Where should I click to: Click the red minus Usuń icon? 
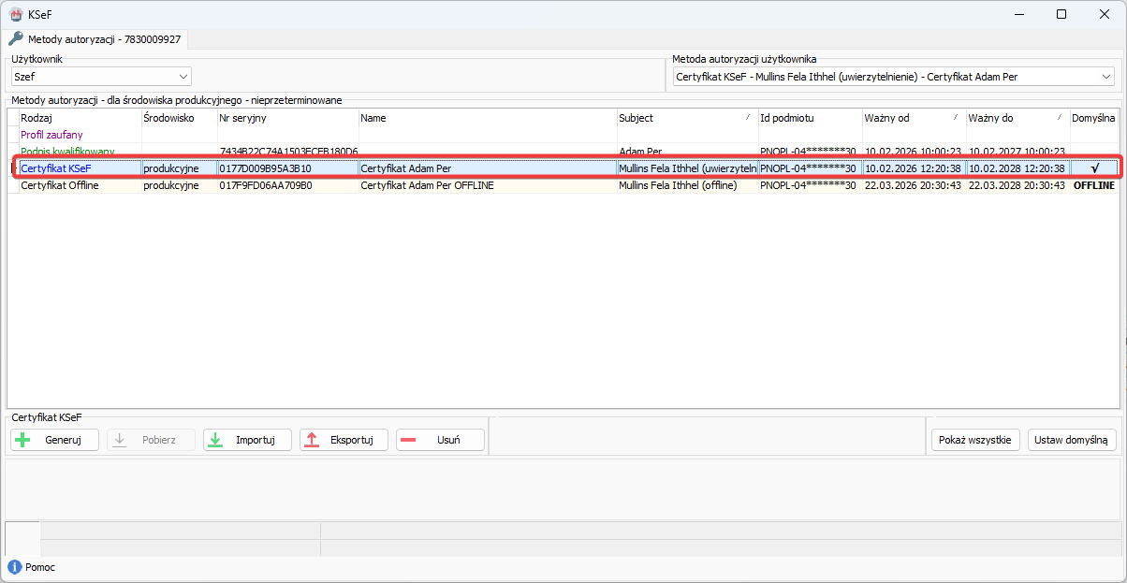[409, 440]
